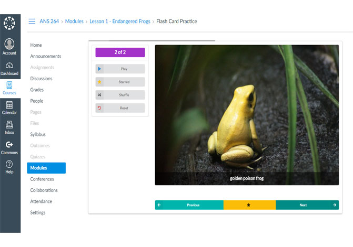Screen dimensions: 353x247
Task: Open Conferences in course menu
Action: [42, 179]
